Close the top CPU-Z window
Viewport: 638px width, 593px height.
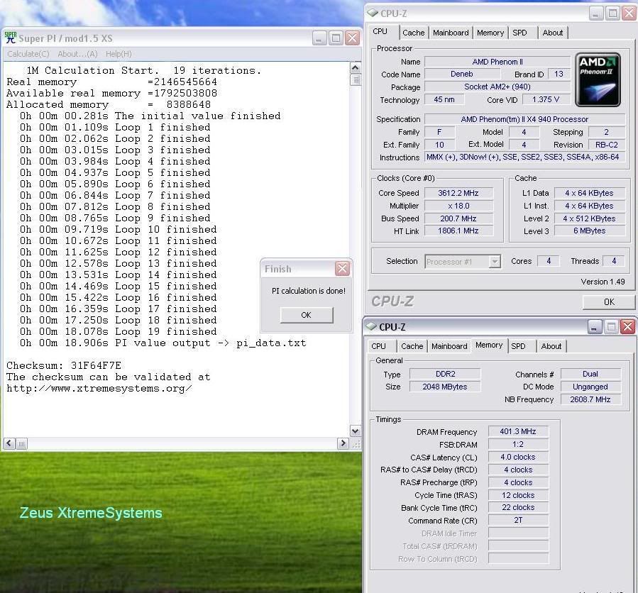pyautogui.click(x=629, y=13)
